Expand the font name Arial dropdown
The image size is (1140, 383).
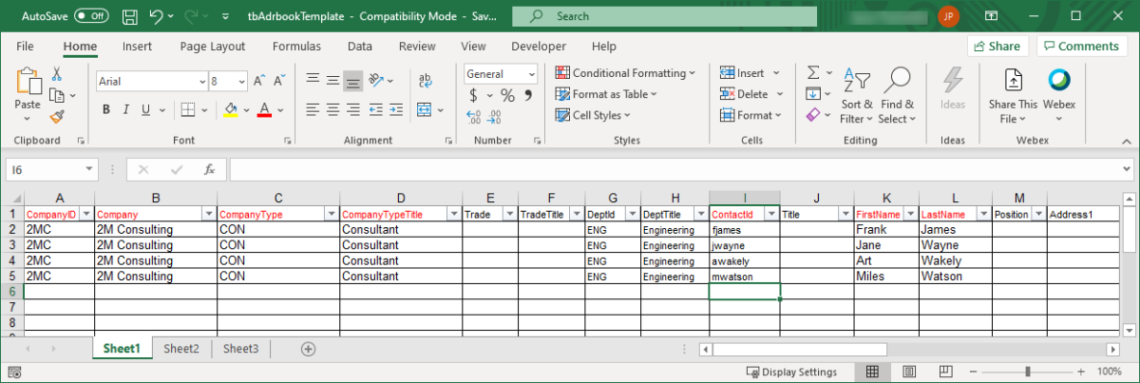point(201,82)
